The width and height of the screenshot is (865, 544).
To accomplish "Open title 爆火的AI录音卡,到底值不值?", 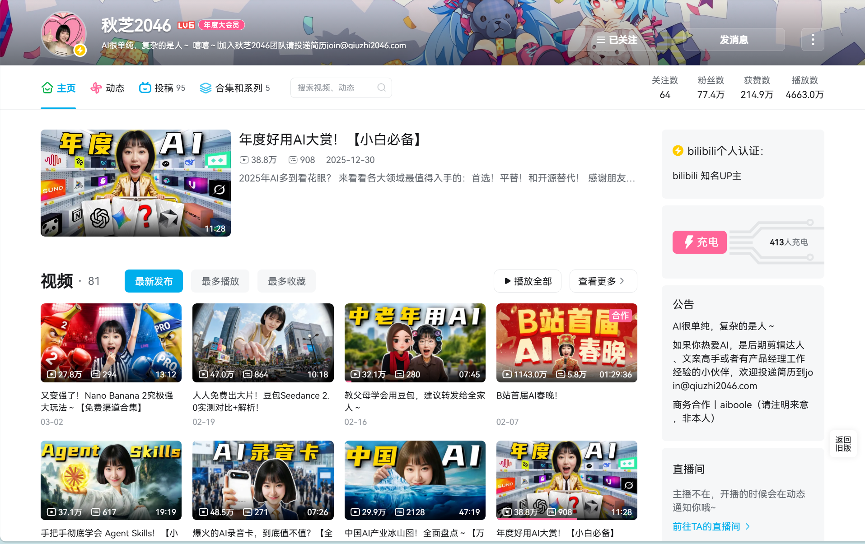I will [x=262, y=533].
